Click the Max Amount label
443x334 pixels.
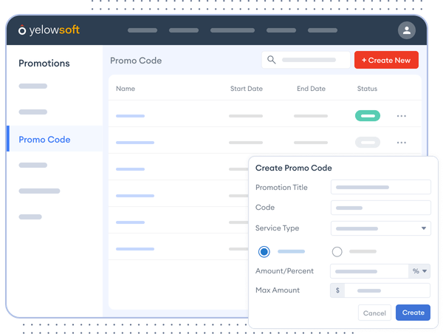(278, 290)
